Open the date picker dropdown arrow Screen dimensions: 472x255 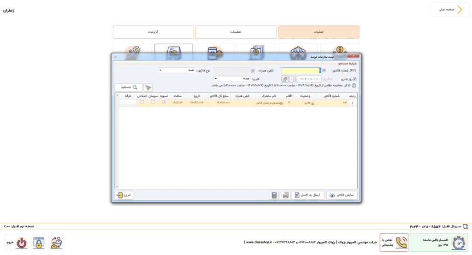[291, 79]
